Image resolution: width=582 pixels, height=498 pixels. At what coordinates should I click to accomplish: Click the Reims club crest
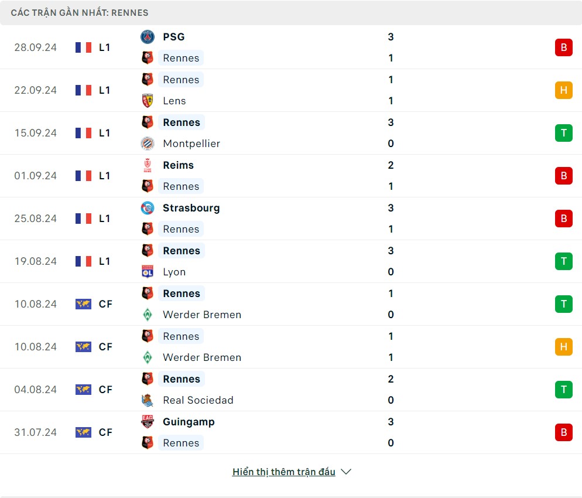(x=148, y=165)
